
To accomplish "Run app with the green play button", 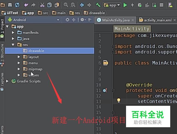I will [125, 5].
